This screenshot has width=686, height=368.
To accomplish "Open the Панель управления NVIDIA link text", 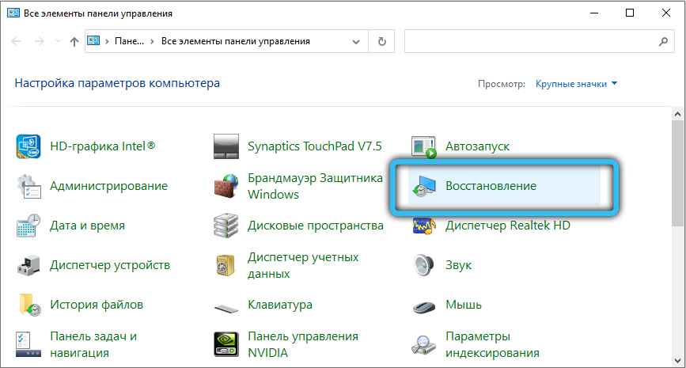I will click(303, 344).
